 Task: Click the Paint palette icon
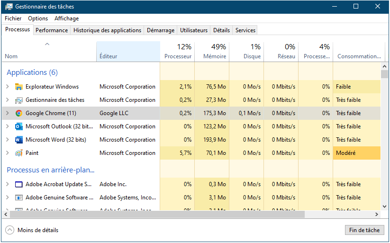tap(18, 153)
